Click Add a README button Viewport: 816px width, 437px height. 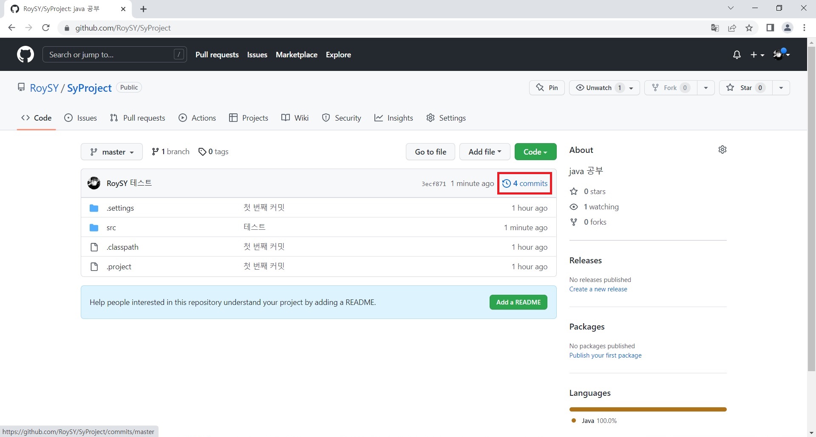pyautogui.click(x=518, y=302)
